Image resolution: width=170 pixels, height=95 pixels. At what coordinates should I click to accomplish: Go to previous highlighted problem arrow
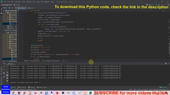pyautogui.click(x=167, y=11)
